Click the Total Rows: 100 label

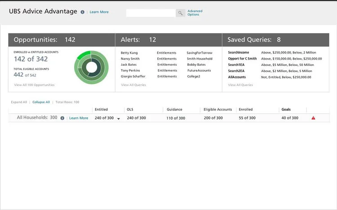point(67,102)
